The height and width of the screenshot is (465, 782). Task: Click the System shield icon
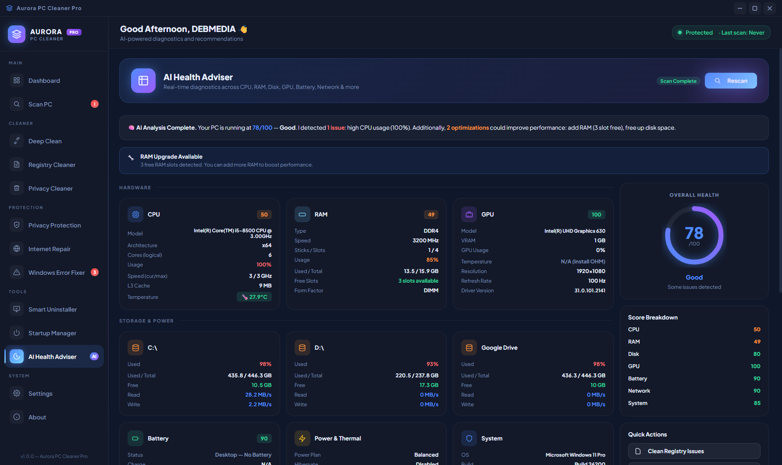click(x=469, y=439)
